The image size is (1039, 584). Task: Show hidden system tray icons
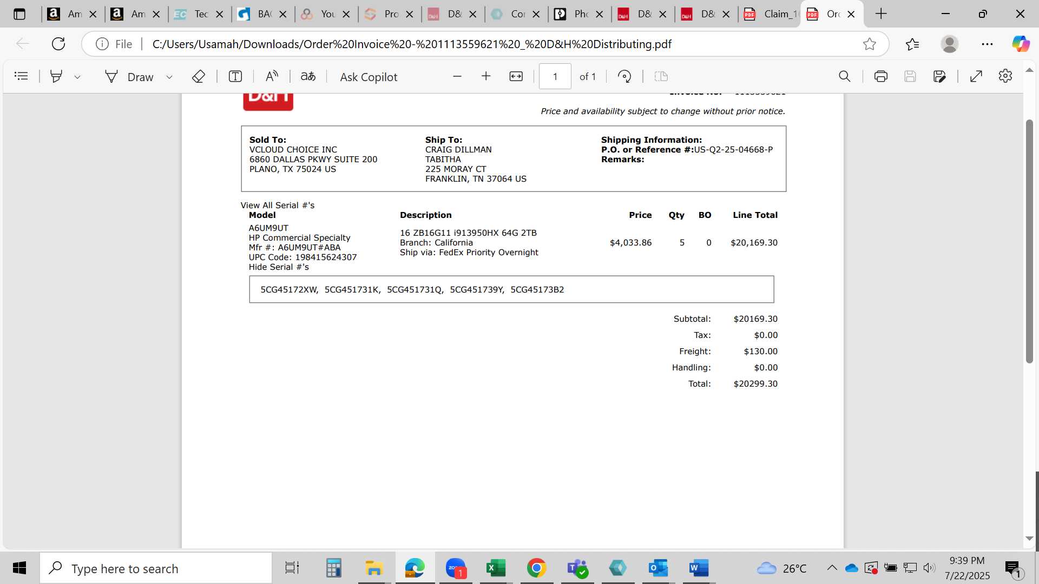pyautogui.click(x=832, y=568)
